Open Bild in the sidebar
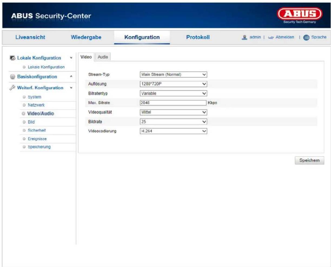Screen dimensions: 331x267 tap(31, 122)
